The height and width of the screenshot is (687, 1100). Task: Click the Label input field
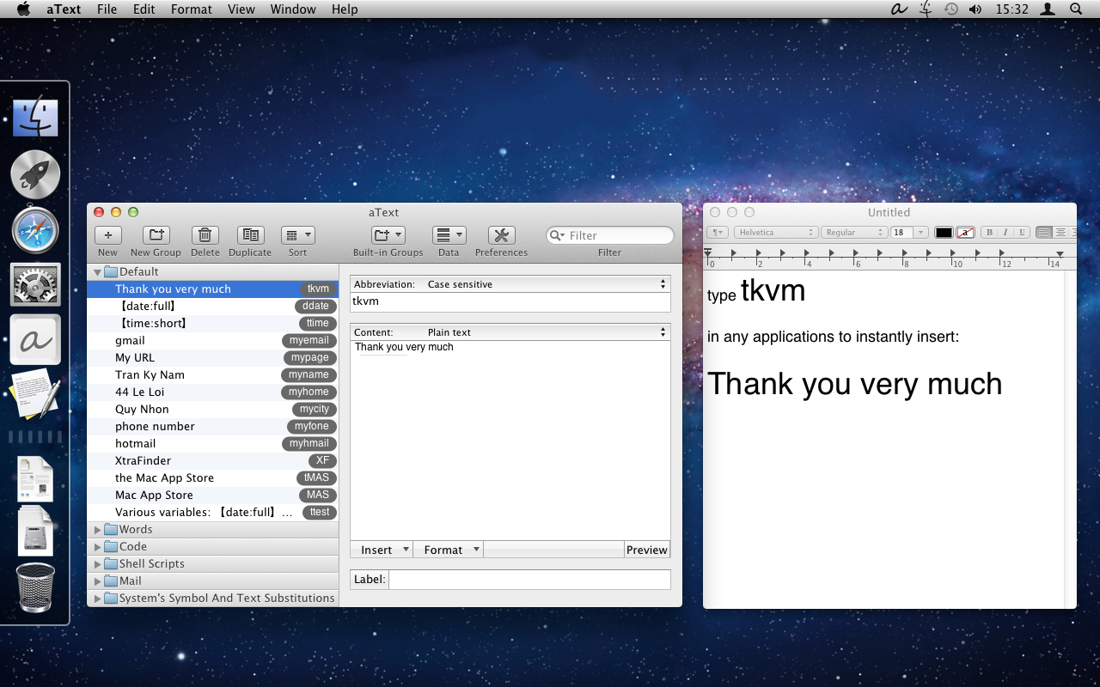point(529,580)
